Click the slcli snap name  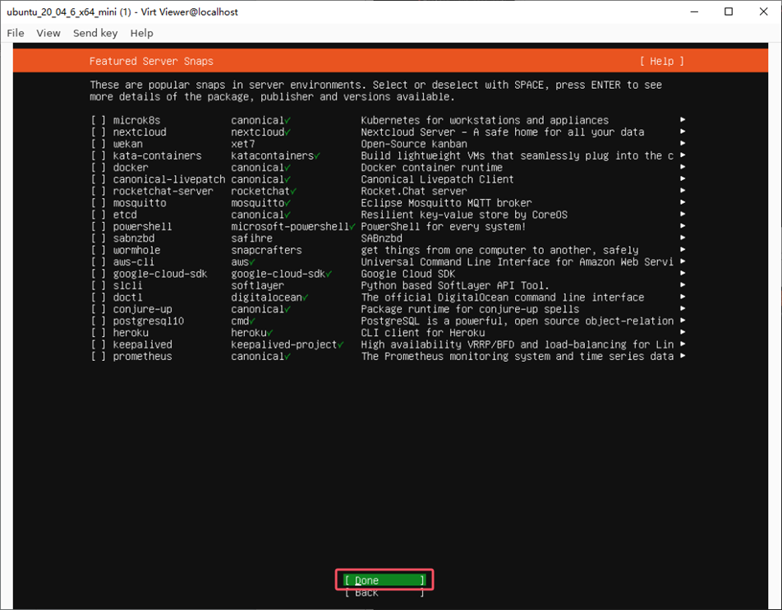(x=127, y=285)
